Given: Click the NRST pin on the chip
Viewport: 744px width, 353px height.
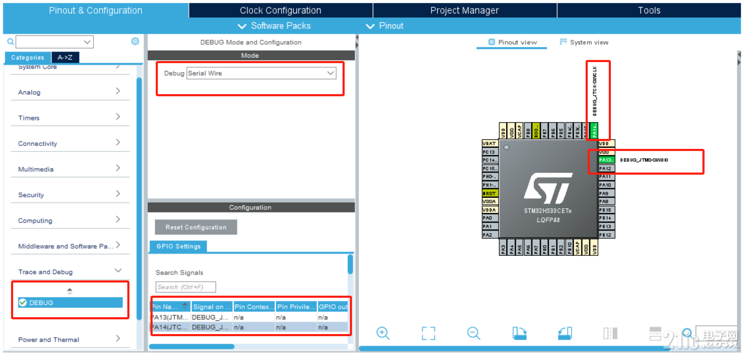Looking at the screenshot, I should point(490,193).
